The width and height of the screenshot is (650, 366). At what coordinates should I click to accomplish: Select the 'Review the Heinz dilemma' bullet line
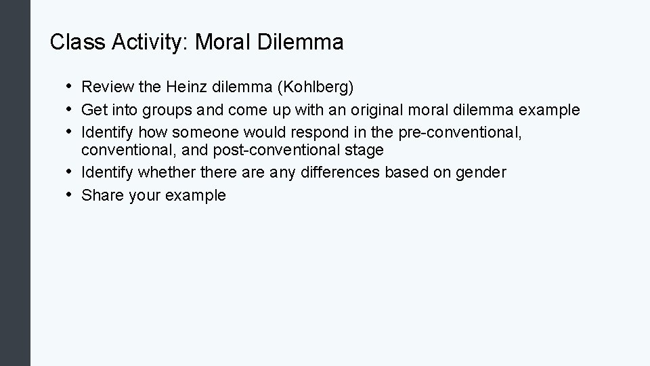pos(217,87)
